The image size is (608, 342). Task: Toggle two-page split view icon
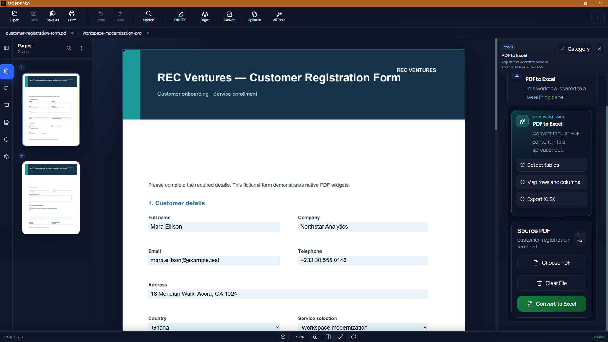[328, 337]
